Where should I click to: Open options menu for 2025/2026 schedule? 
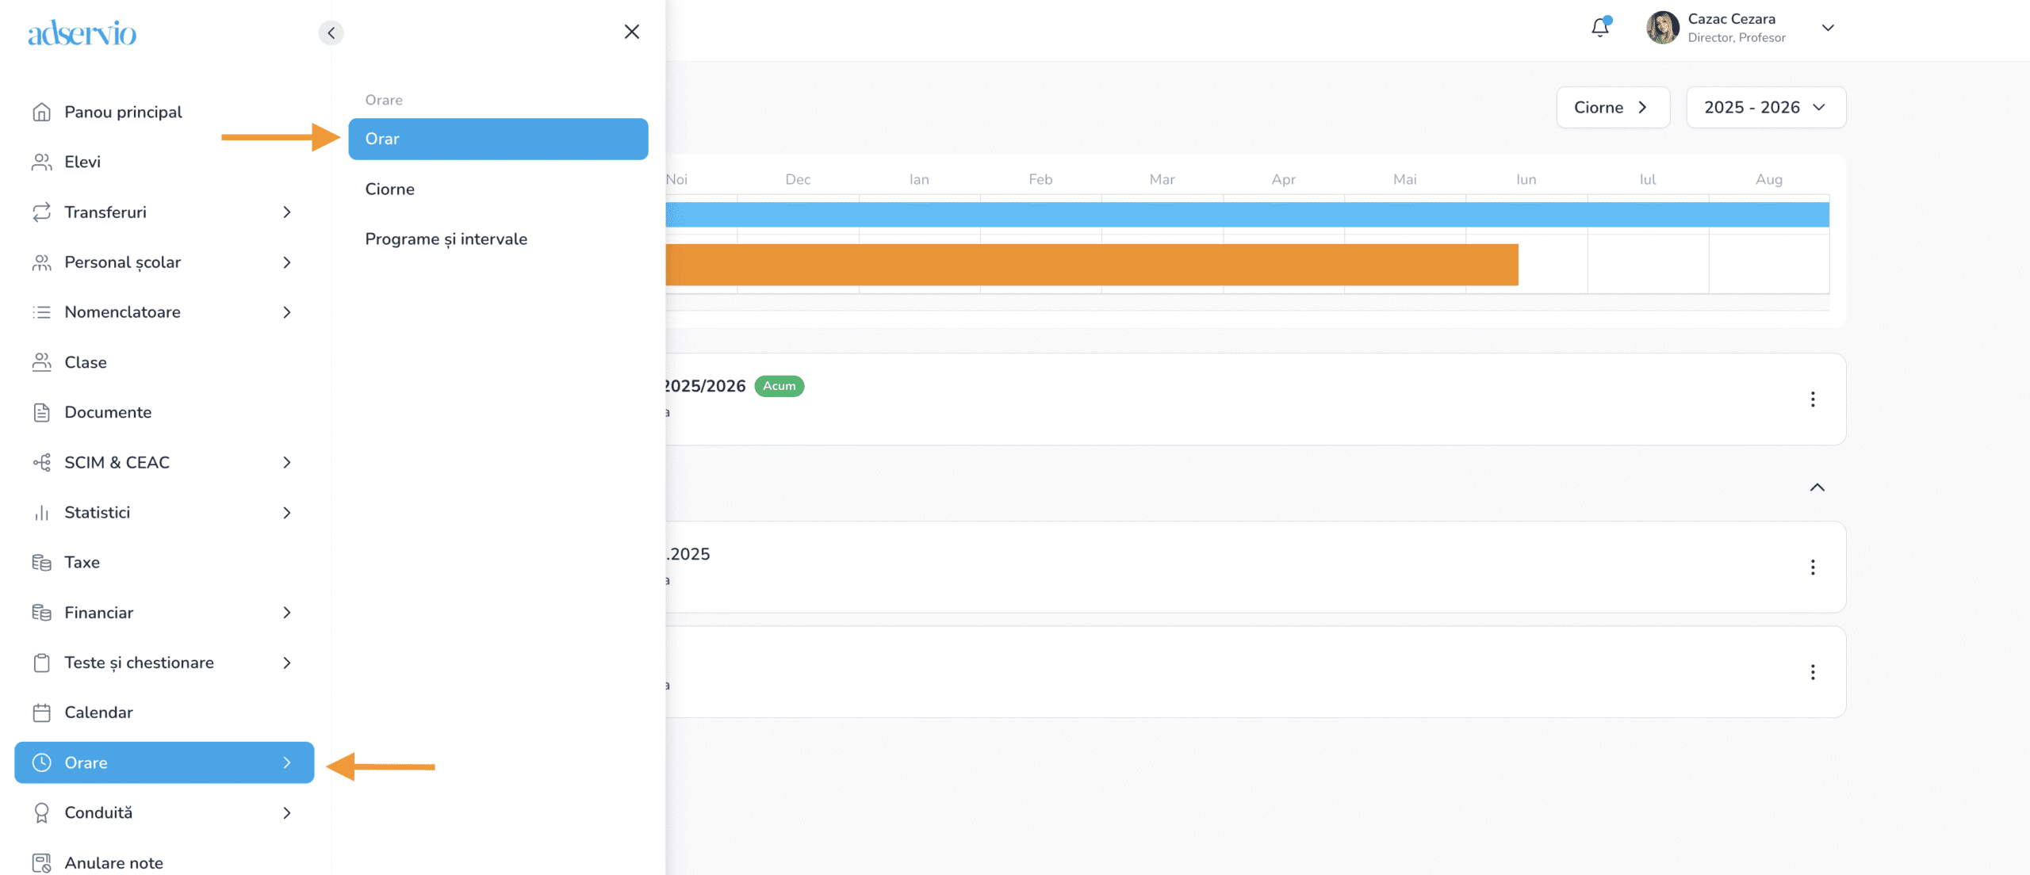[x=1813, y=399]
